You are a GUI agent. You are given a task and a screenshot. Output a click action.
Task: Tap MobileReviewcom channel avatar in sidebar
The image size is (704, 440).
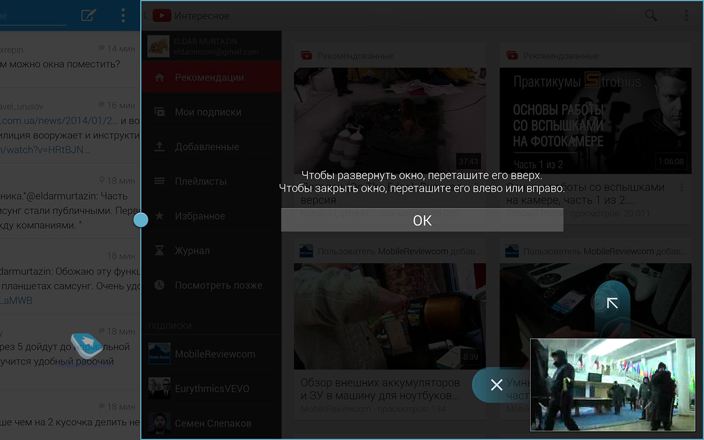click(159, 354)
